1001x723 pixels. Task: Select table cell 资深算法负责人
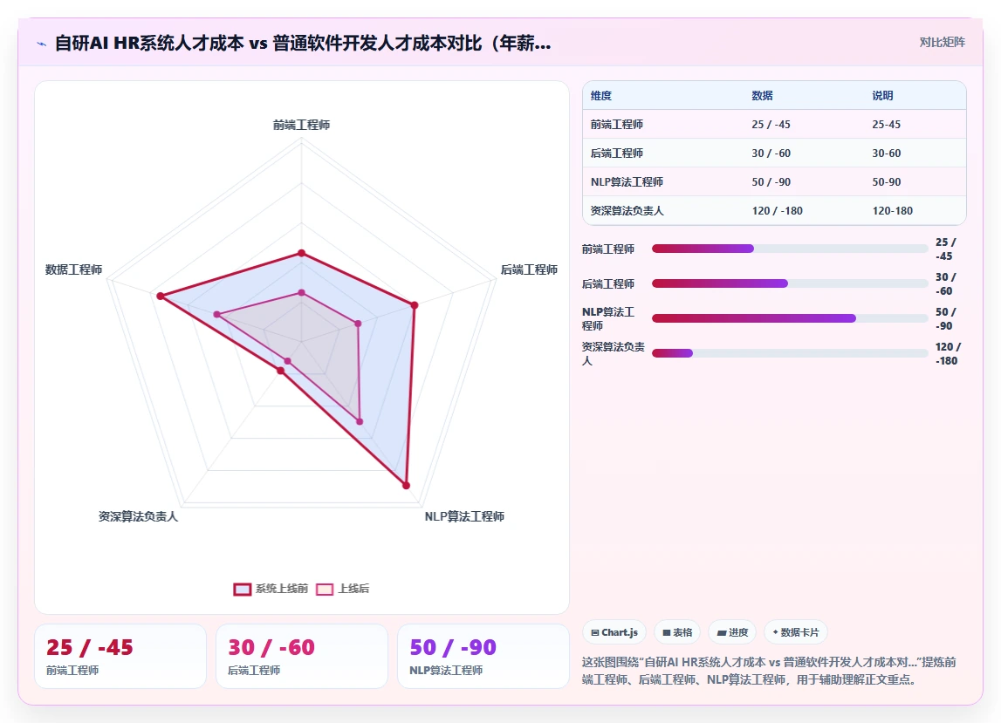(x=627, y=210)
